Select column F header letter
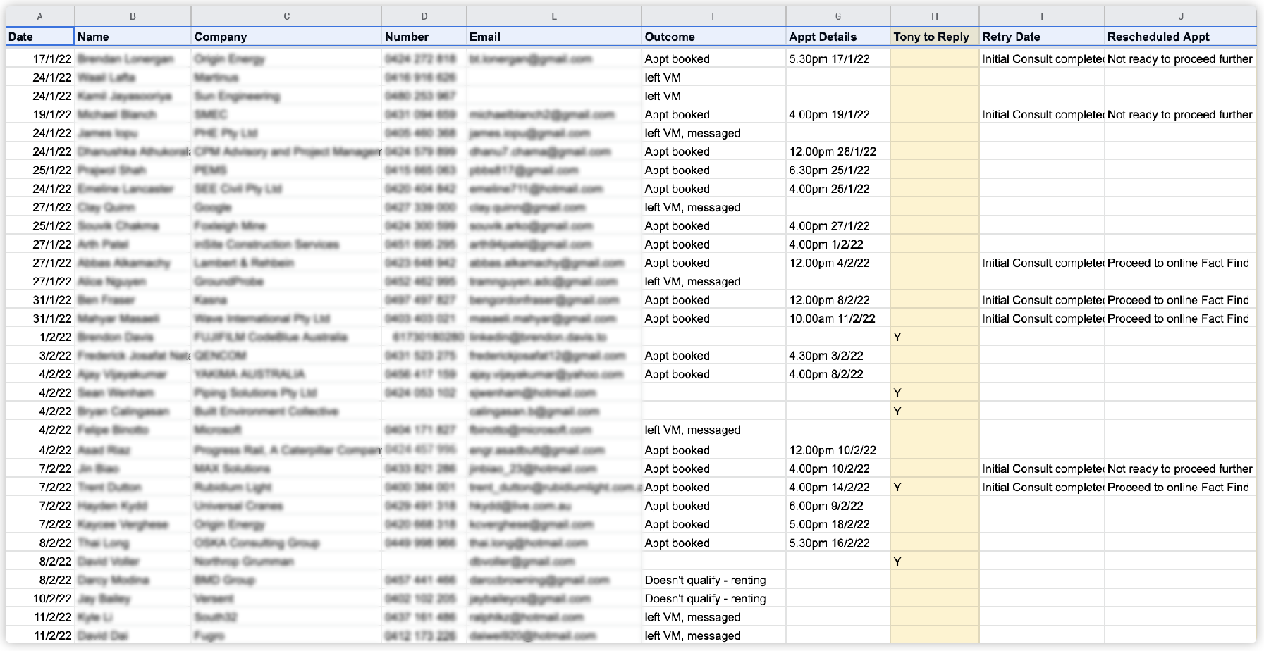Image resolution: width=1264 pixels, height=651 pixels. click(713, 16)
